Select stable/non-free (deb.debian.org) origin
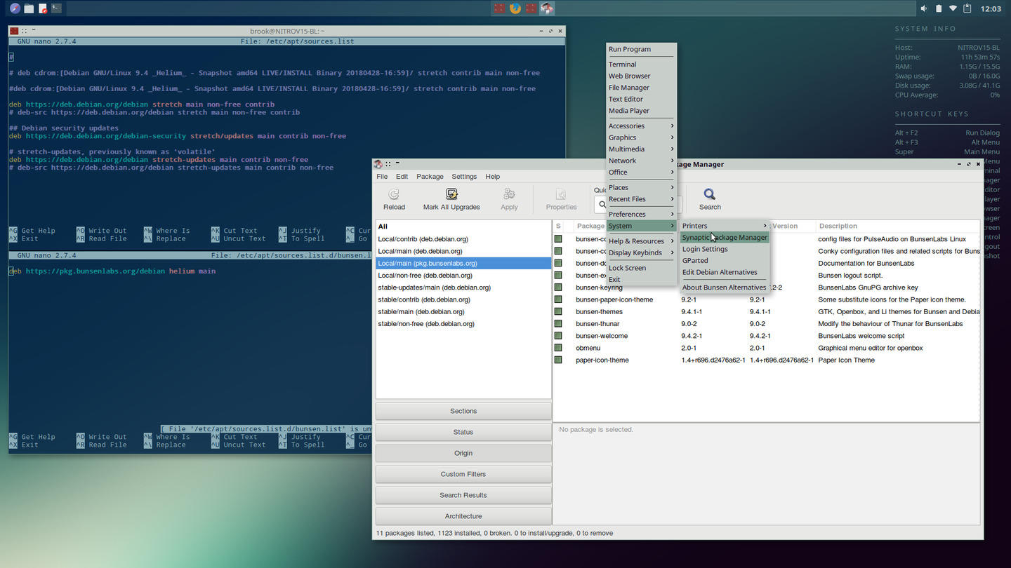1011x568 pixels. 463,324
